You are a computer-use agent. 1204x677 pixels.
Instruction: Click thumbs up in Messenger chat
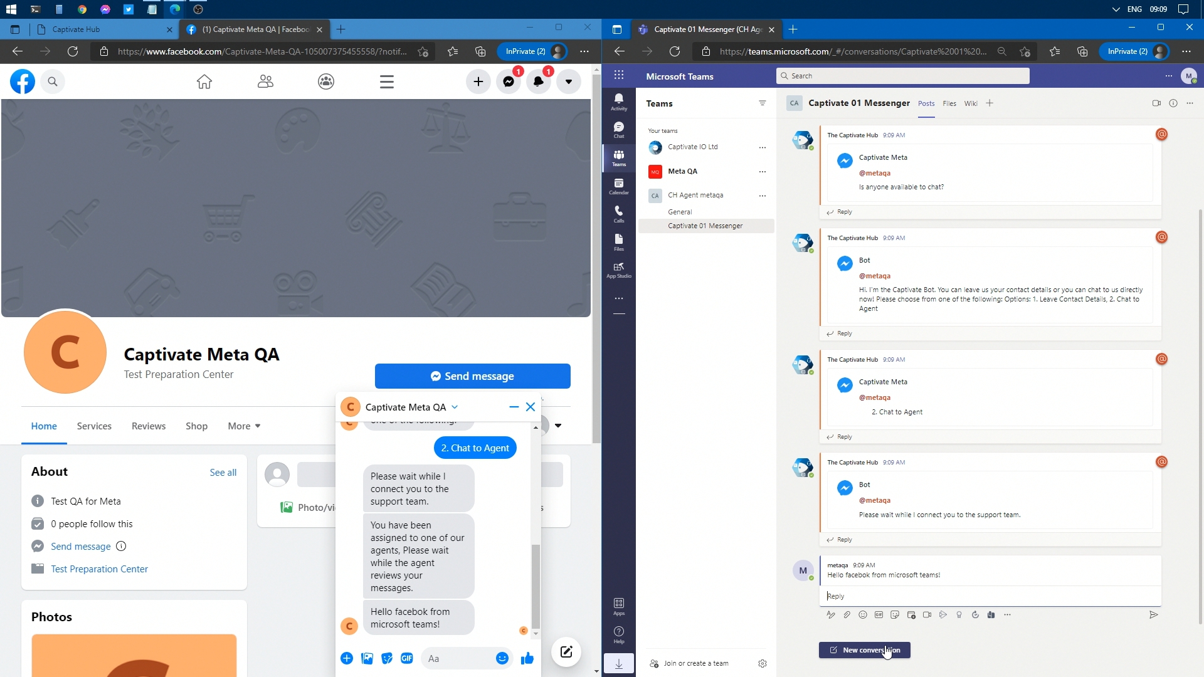point(527,658)
